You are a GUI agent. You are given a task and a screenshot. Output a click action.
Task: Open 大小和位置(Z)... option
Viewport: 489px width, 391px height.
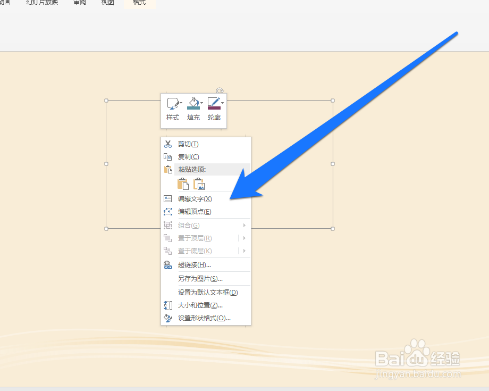(x=206, y=305)
